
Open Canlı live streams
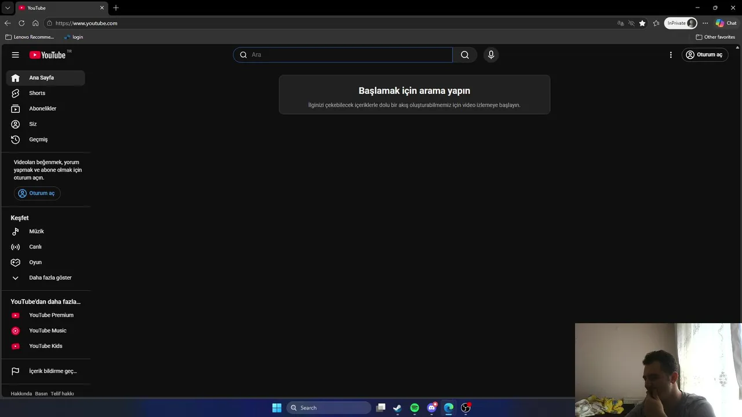[x=46, y=247]
